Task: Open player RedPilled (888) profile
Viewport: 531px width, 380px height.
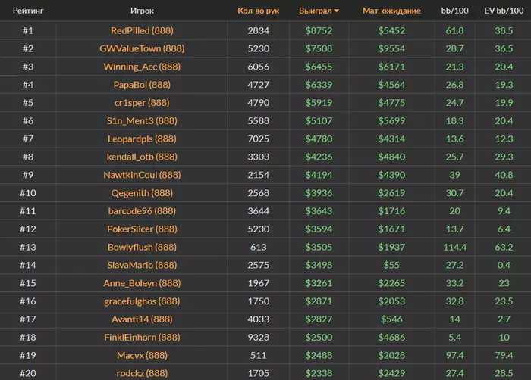Action: (142, 31)
